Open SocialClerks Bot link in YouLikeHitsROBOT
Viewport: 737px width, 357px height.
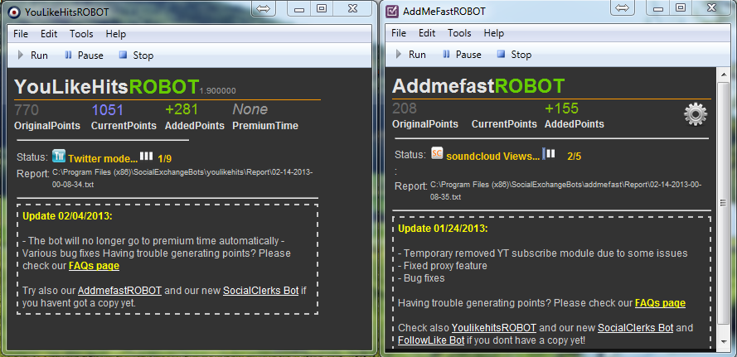pos(261,290)
